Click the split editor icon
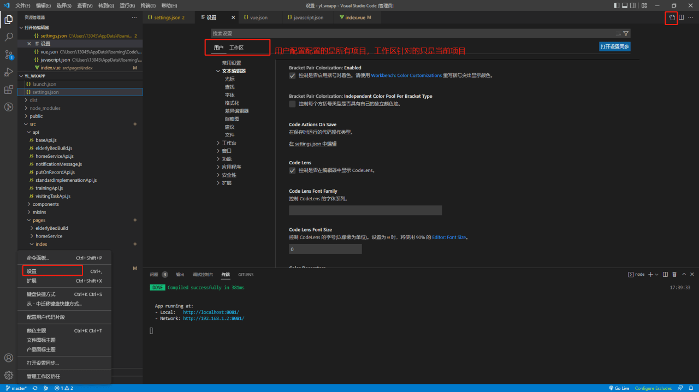The width and height of the screenshot is (699, 392). pos(682,17)
